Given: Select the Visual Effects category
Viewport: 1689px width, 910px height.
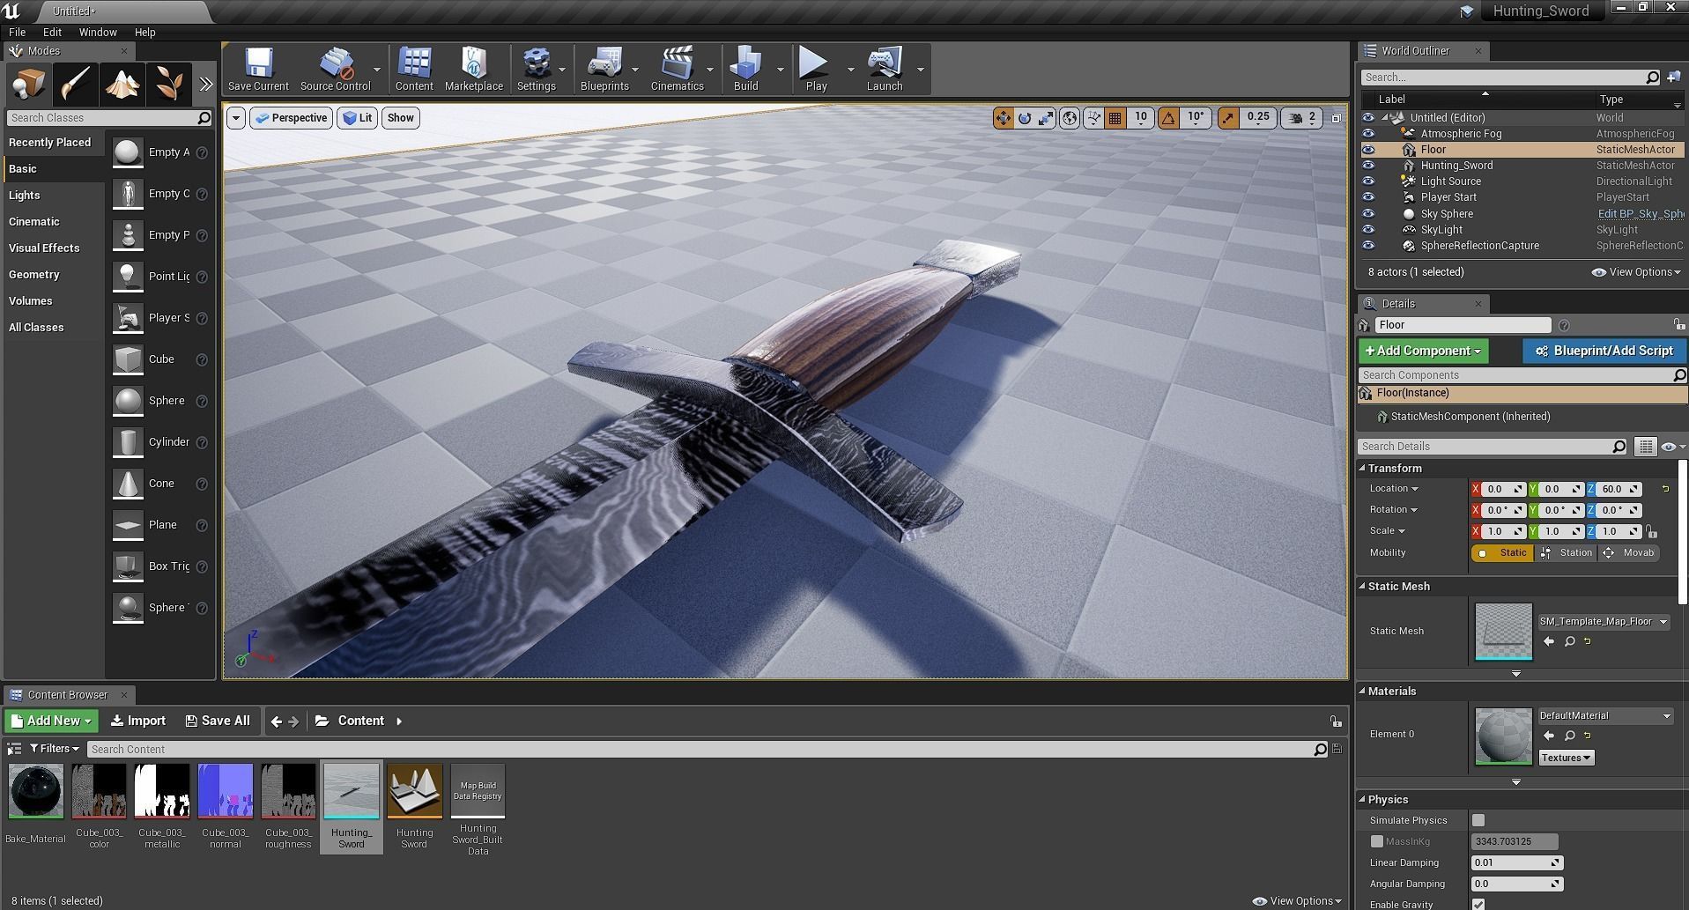Looking at the screenshot, I should (x=53, y=248).
